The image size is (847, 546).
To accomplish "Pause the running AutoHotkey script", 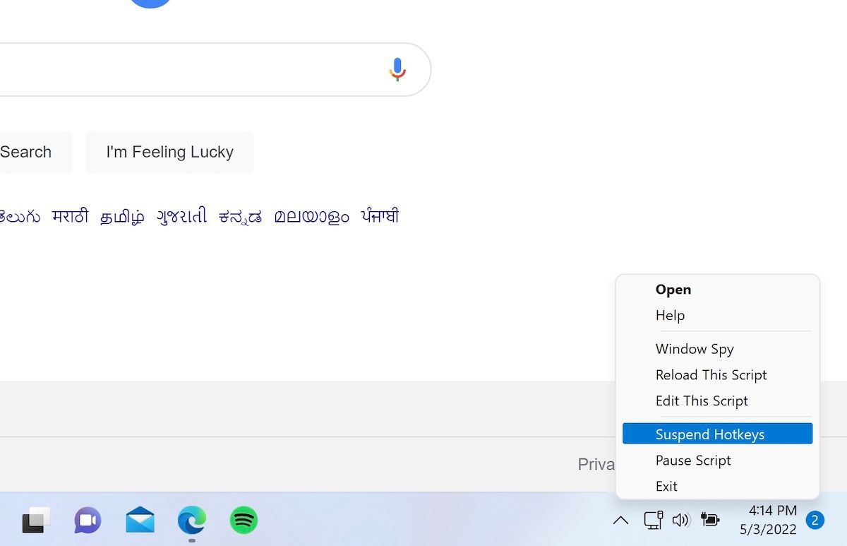I will coord(693,460).
